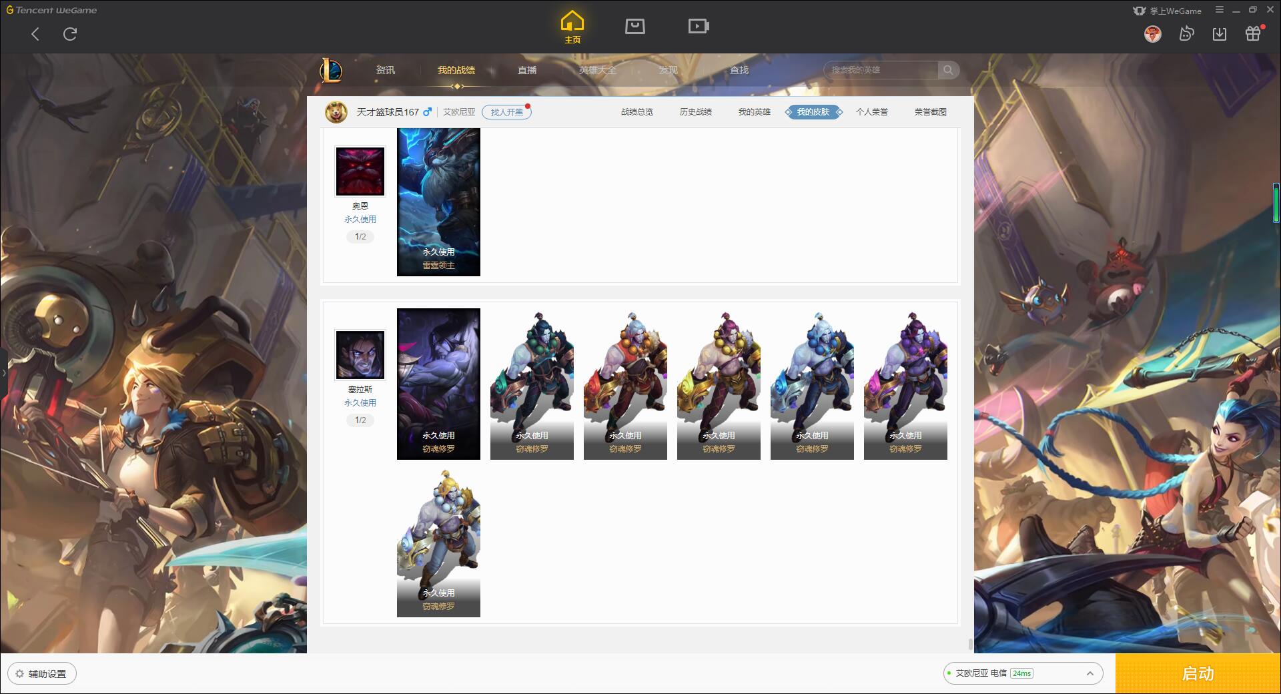Select the purple chroma 窃魂修罗 skin
Screen dimensions: 1281x694
point(905,384)
